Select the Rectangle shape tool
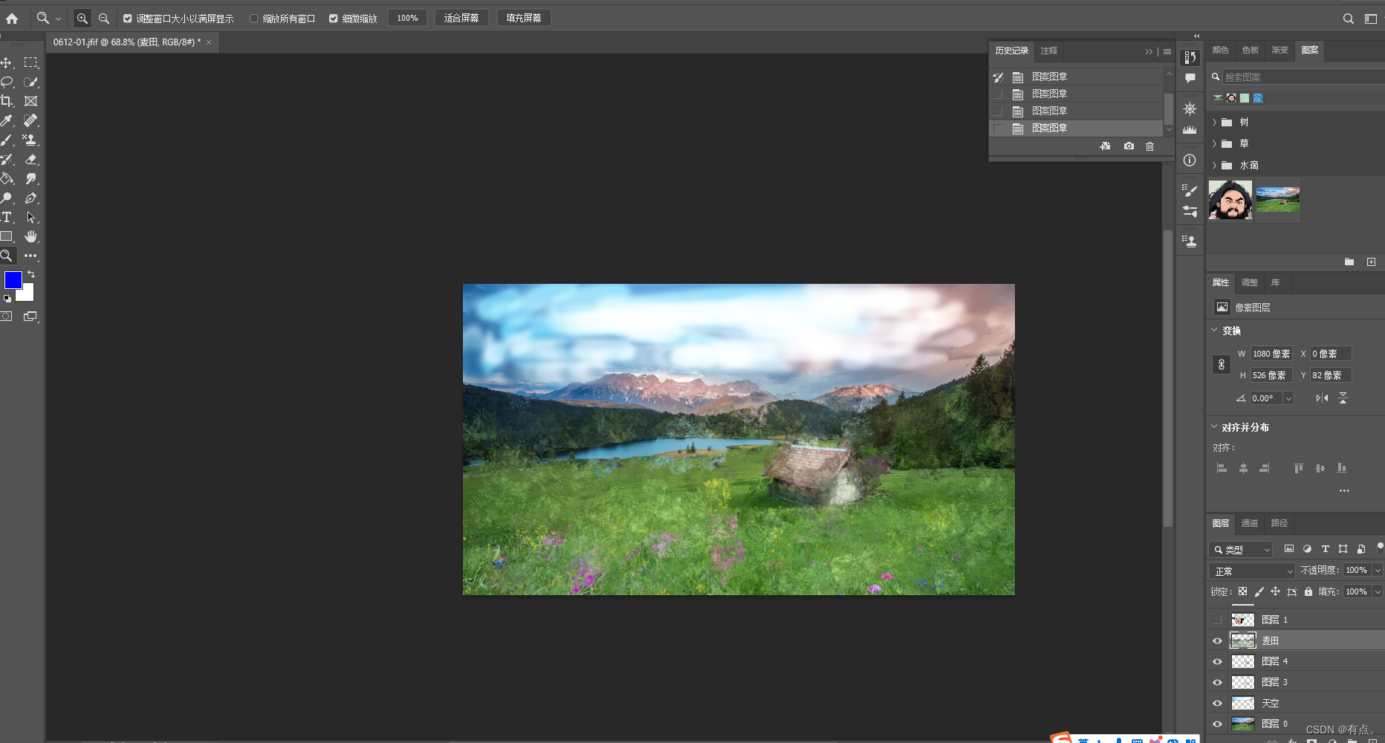The width and height of the screenshot is (1385, 743). coord(7,237)
